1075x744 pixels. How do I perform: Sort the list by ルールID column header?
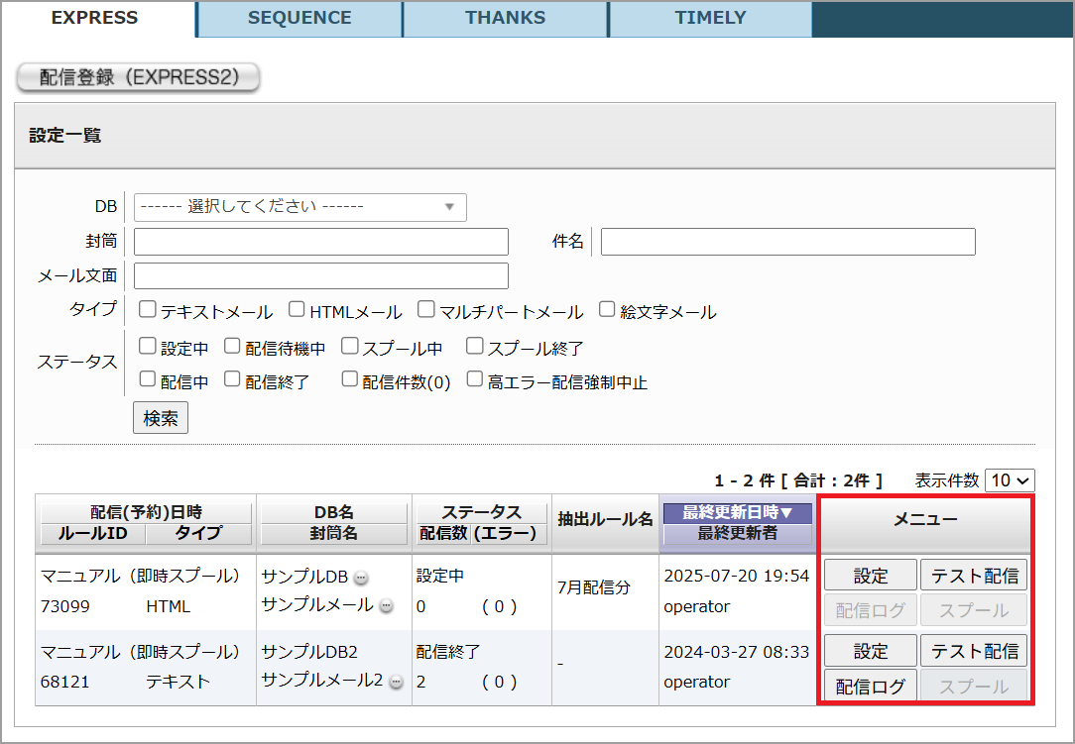[91, 534]
